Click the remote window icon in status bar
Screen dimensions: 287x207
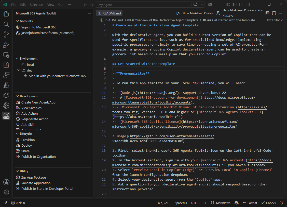(x=6, y=203)
